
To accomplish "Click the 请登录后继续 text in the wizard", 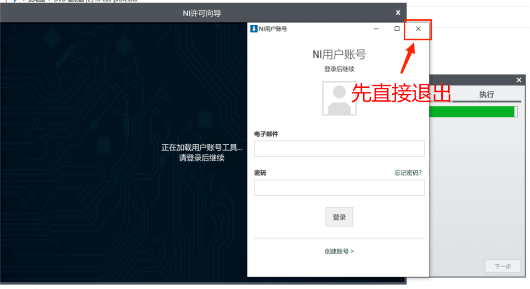I will [202, 158].
